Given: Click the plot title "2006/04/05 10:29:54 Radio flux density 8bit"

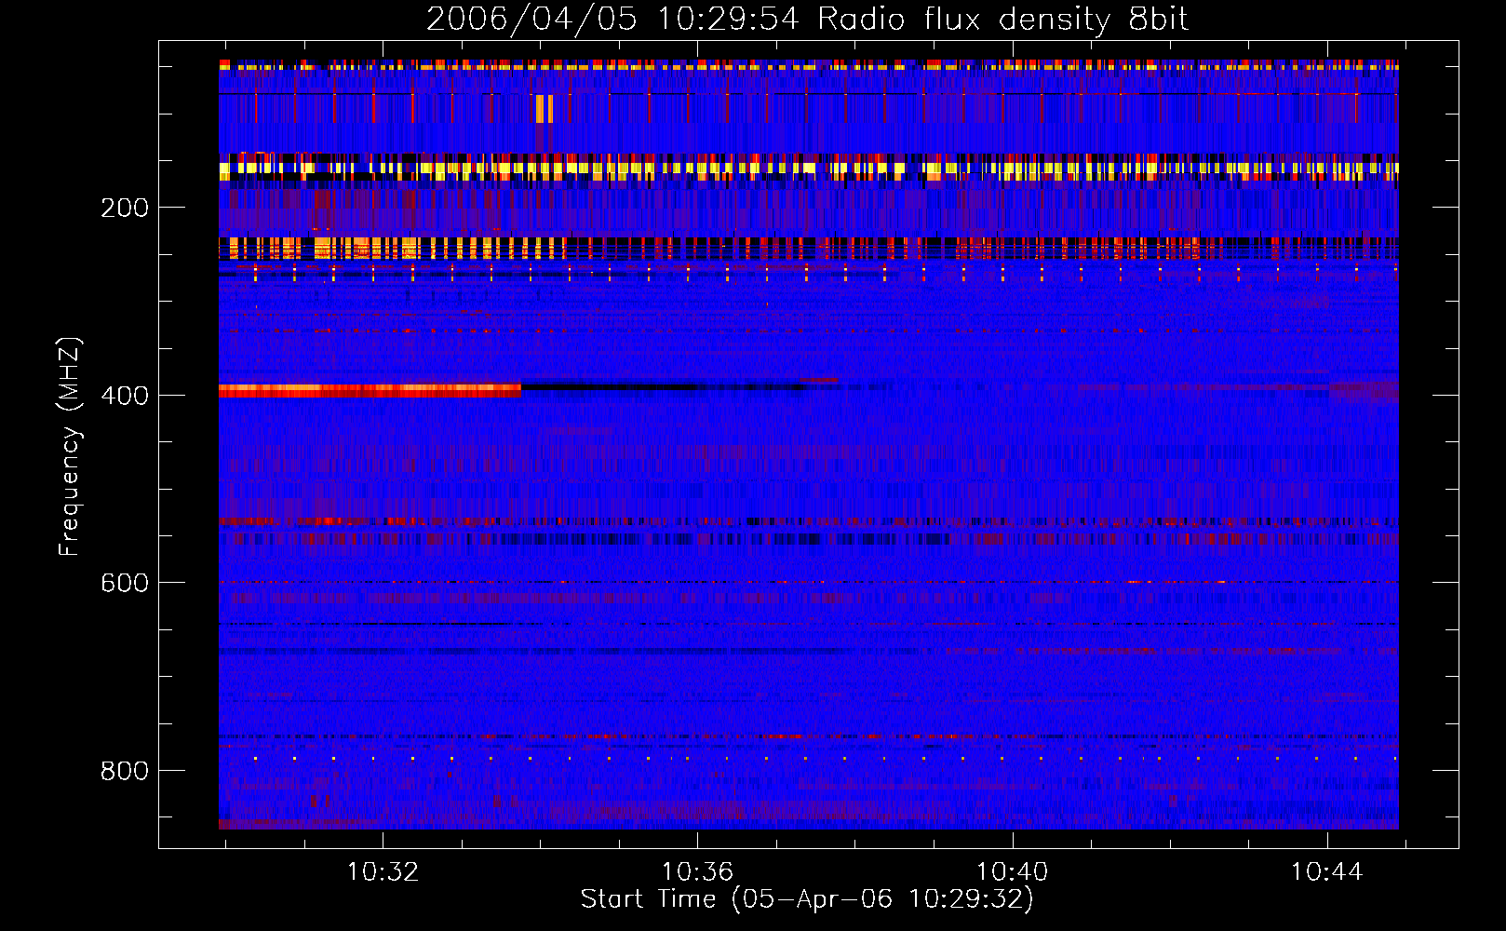Looking at the screenshot, I should (808, 20).
